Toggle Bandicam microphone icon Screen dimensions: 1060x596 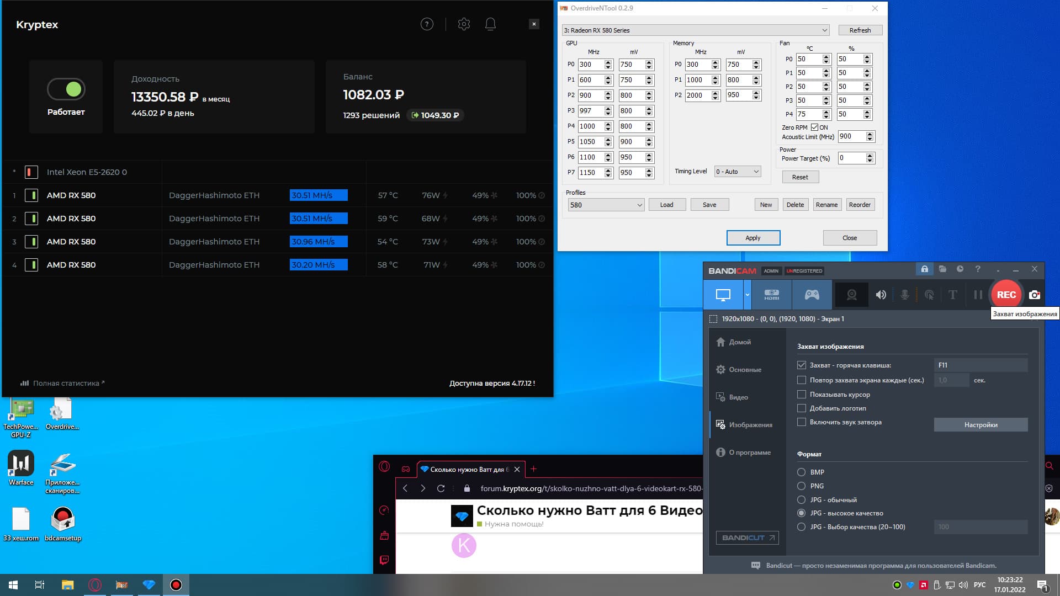[904, 295]
